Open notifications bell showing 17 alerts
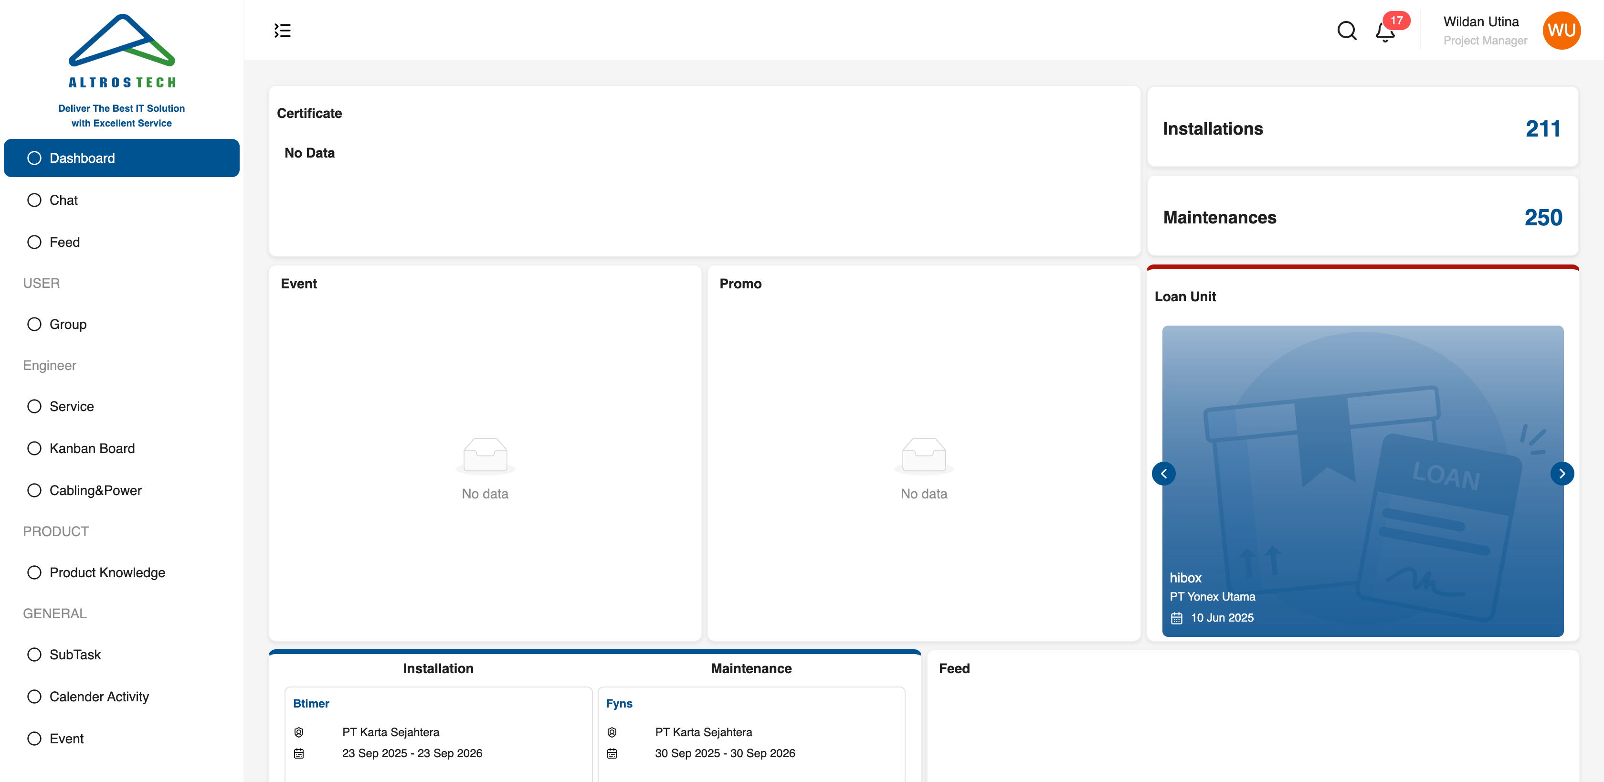This screenshot has height=782, width=1604. (1385, 31)
